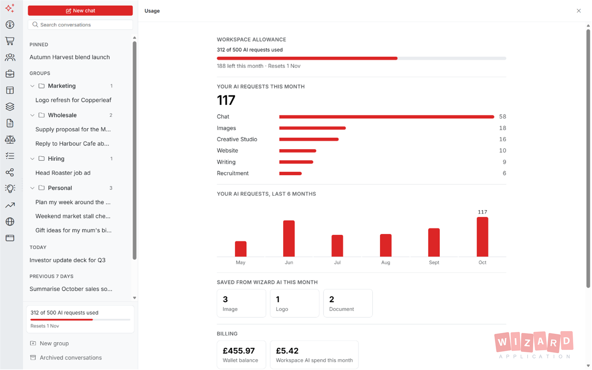Image resolution: width=592 pixels, height=370 pixels.
Task: Open the checklist tasks icon
Action: click(10, 156)
